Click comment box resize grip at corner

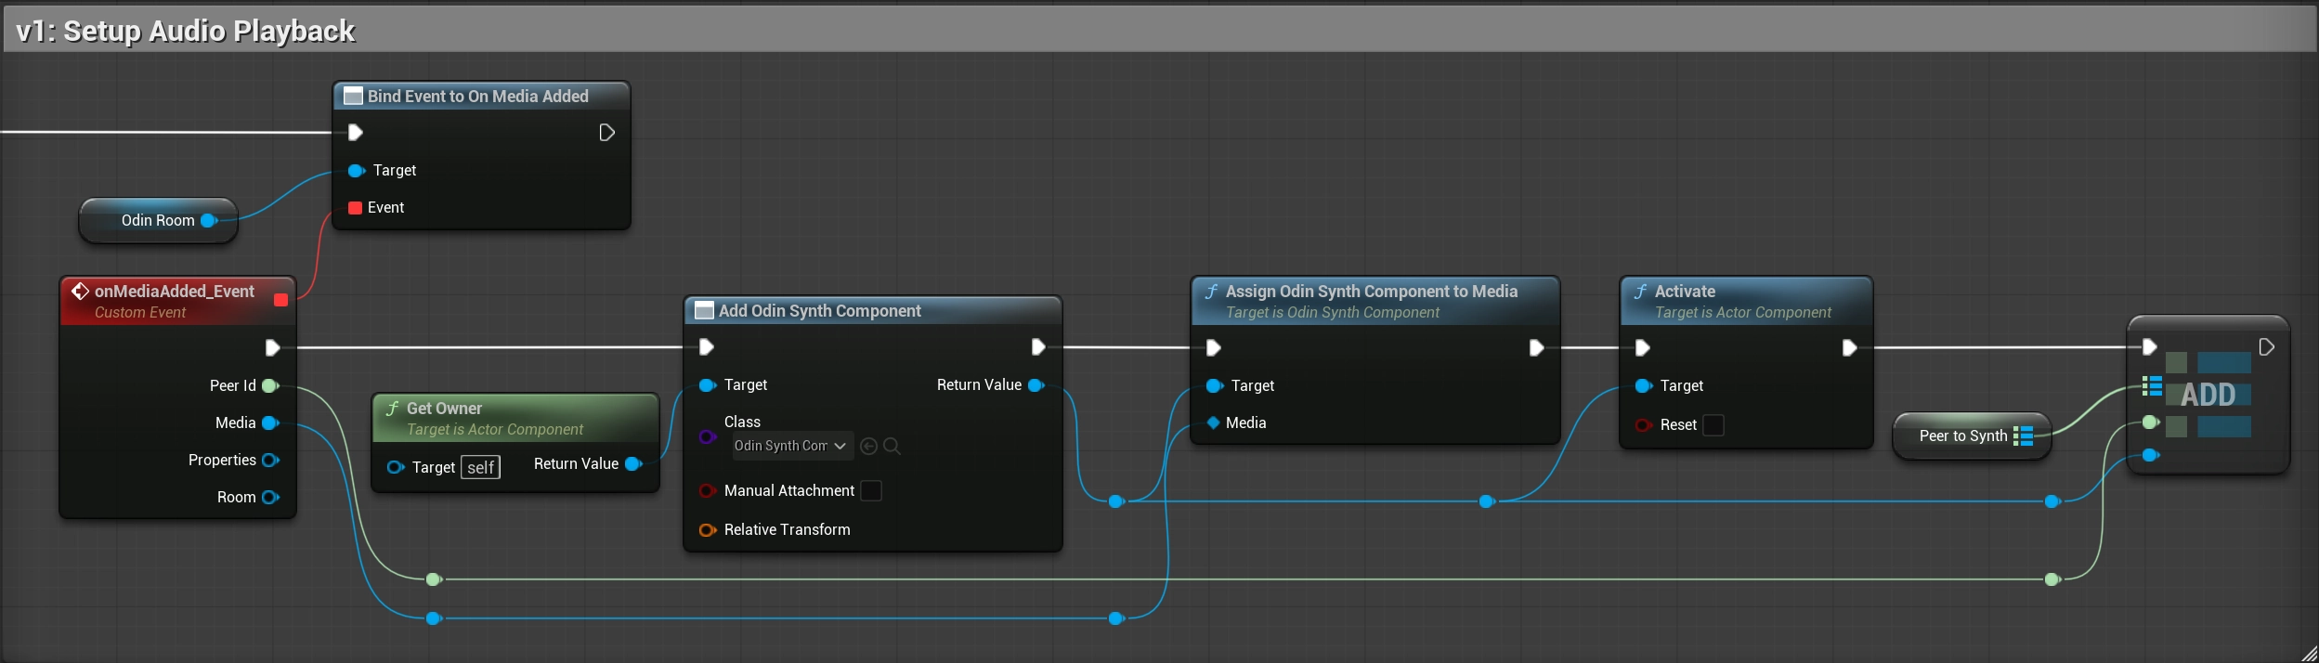tap(2308, 654)
